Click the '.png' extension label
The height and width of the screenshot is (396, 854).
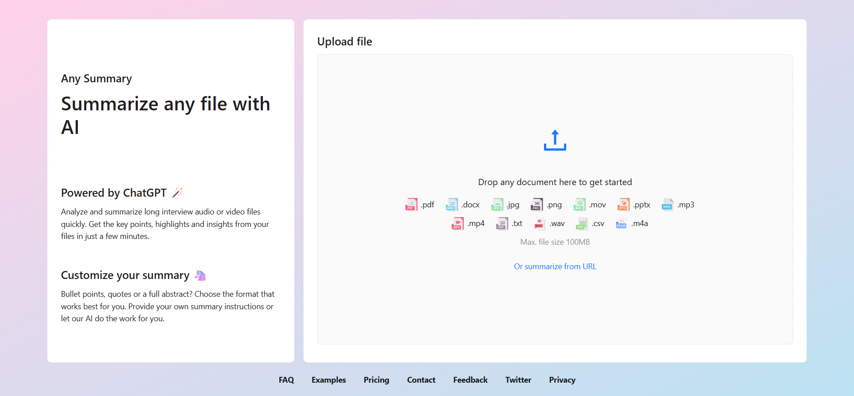pyautogui.click(x=554, y=205)
